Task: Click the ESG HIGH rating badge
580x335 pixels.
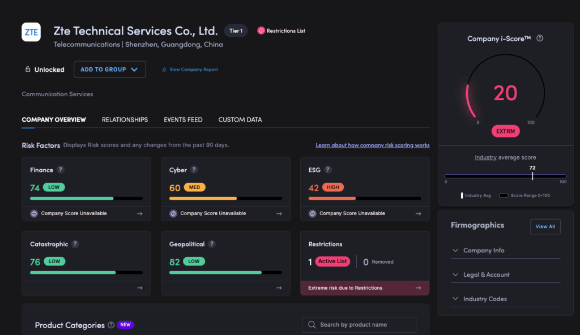Action: [x=333, y=187]
